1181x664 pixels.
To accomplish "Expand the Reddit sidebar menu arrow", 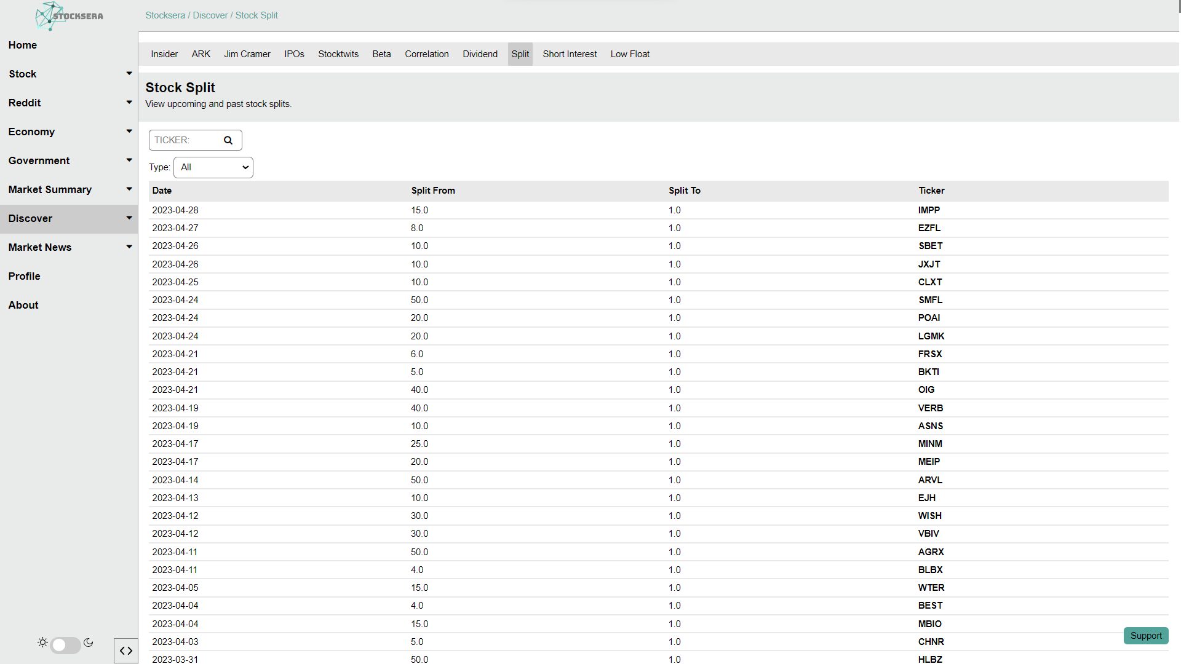I will coord(129,102).
